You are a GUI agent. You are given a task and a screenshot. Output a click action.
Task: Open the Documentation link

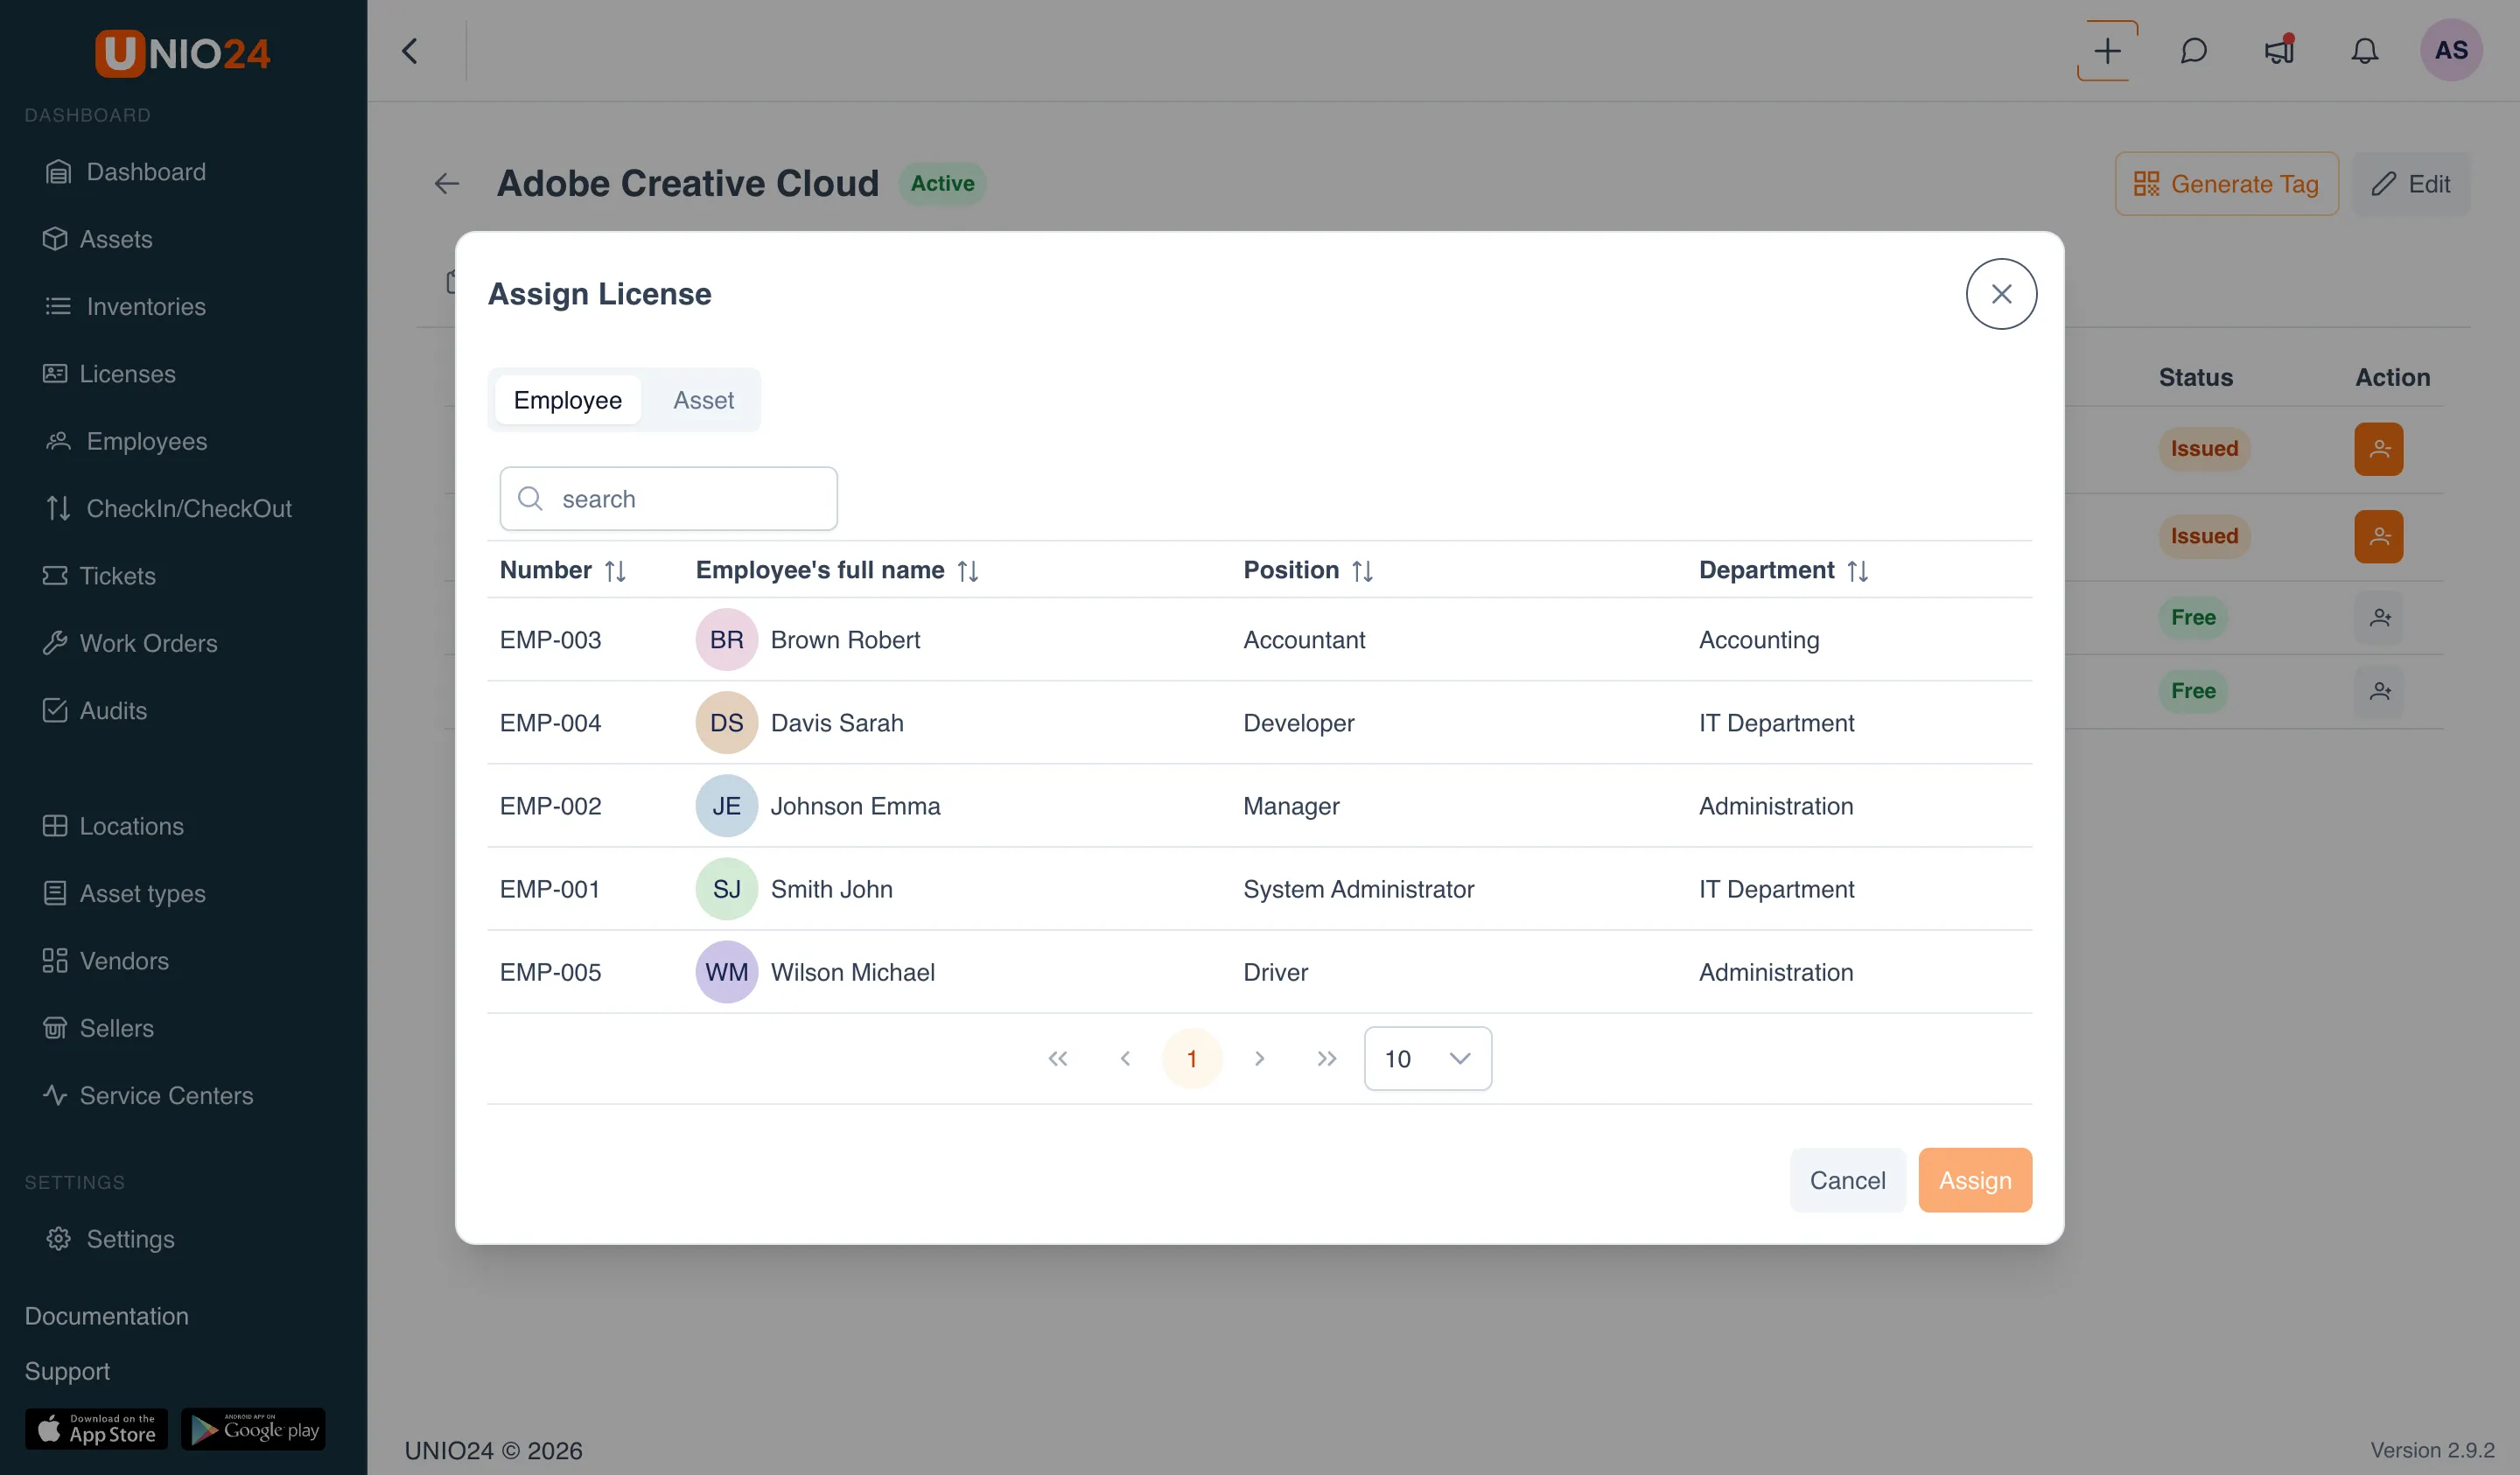106,1316
